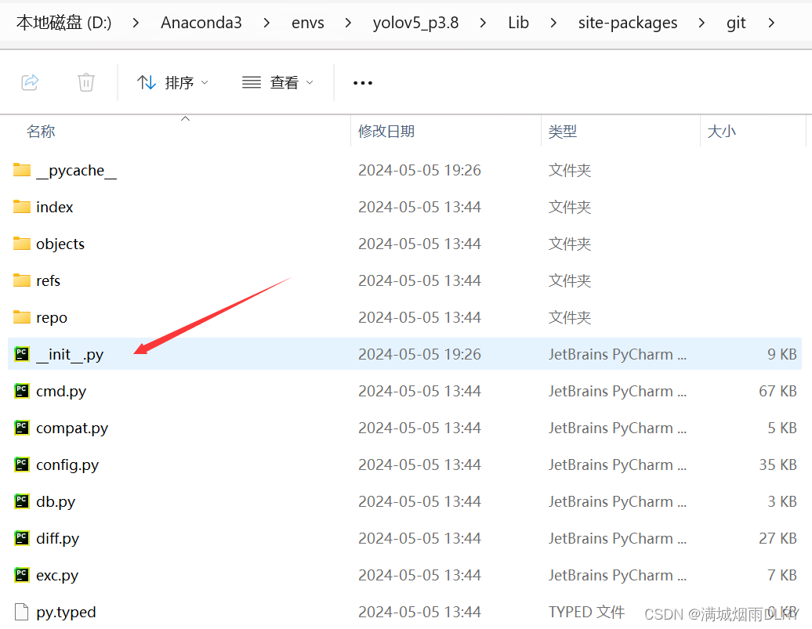Viewport: 812px width, 629px height.
Task: Sort files by the 大小 column header
Action: pyautogui.click(x=722, y=131)
